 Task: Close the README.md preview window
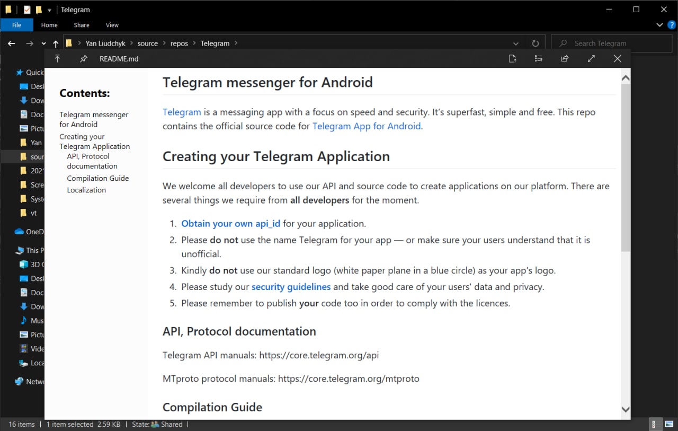pos(617,59)
